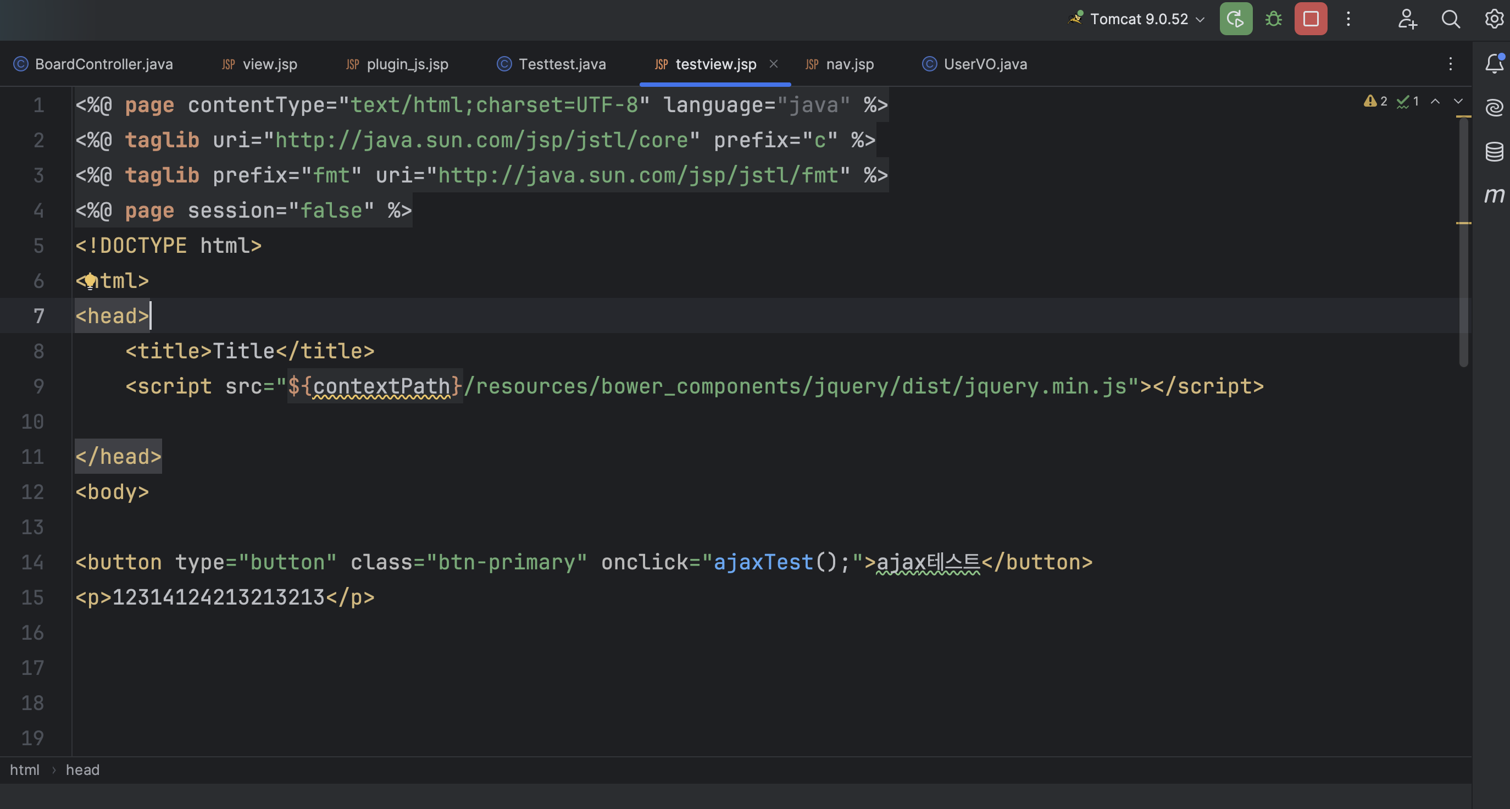Click html in the breadcrumb bar

tap(25, 770)
